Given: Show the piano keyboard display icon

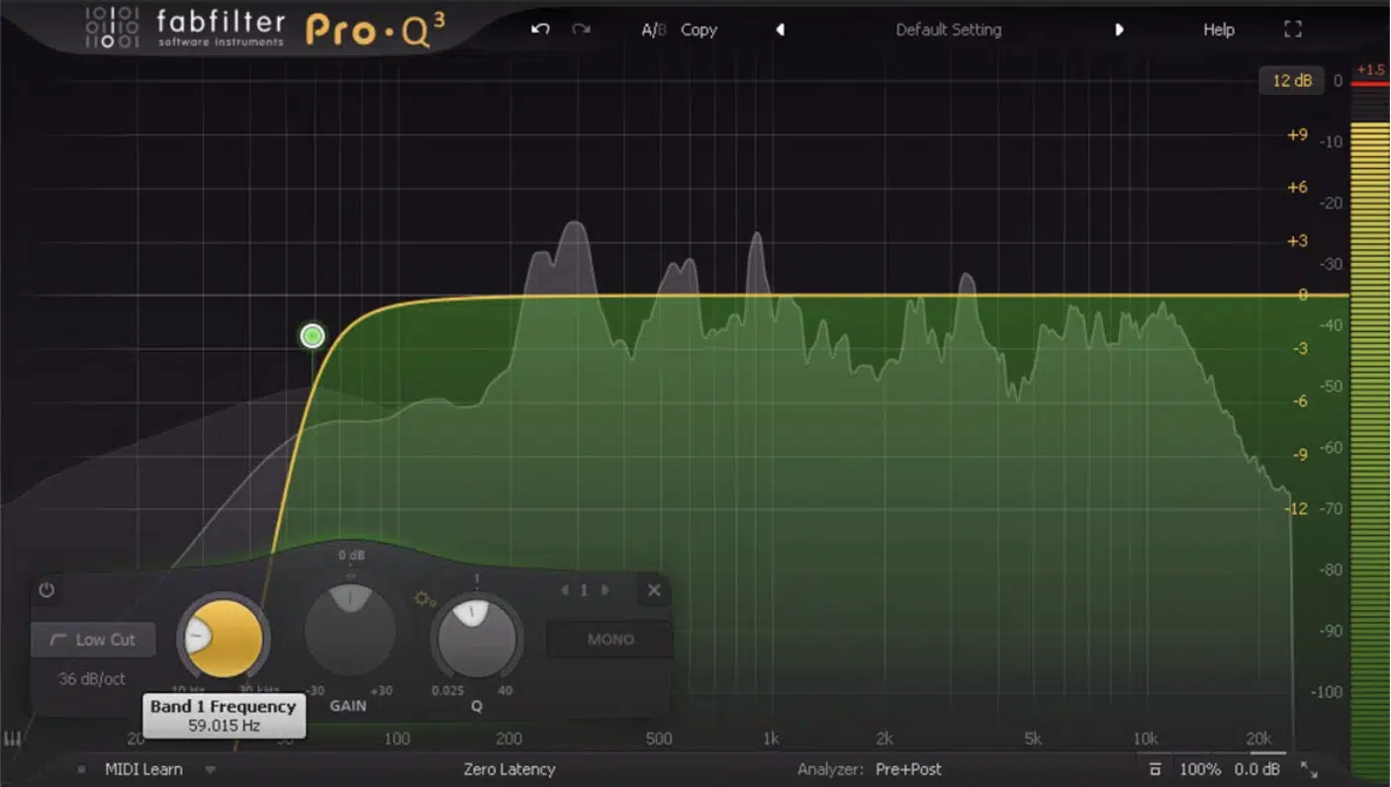Looking at the screenshot, I should [x=14, y=740].
